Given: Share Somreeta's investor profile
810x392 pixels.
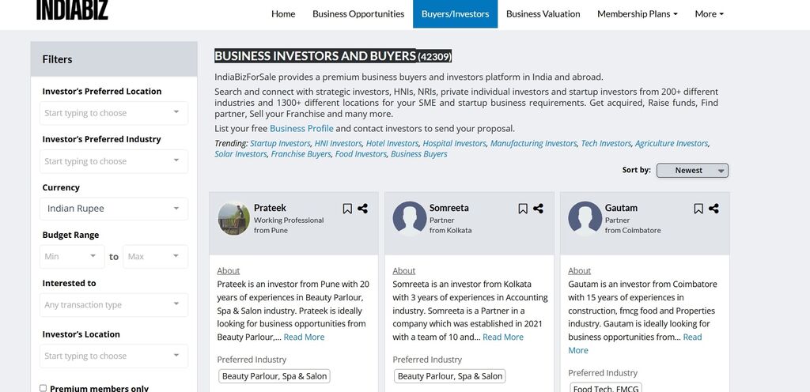Looking at the screenshot, I should pos(538,209).
